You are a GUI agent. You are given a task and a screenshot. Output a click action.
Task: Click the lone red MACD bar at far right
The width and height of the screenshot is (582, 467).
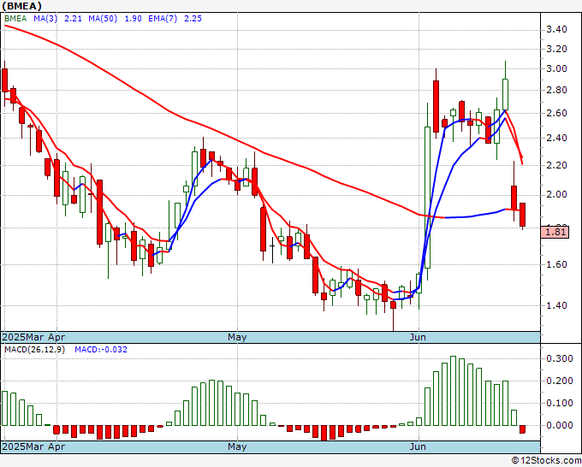(523, 429)
